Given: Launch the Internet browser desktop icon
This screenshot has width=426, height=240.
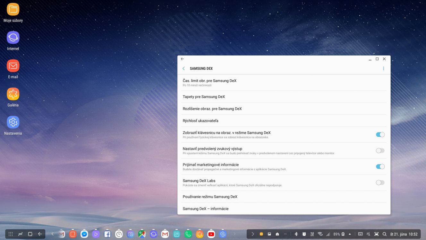Looking at the screenshot, I should 13,41.
